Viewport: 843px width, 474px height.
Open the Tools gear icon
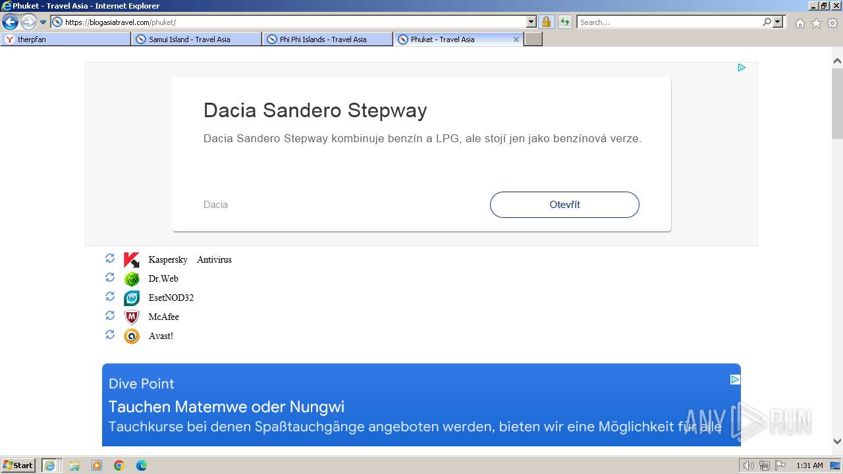tap(832, 23)
